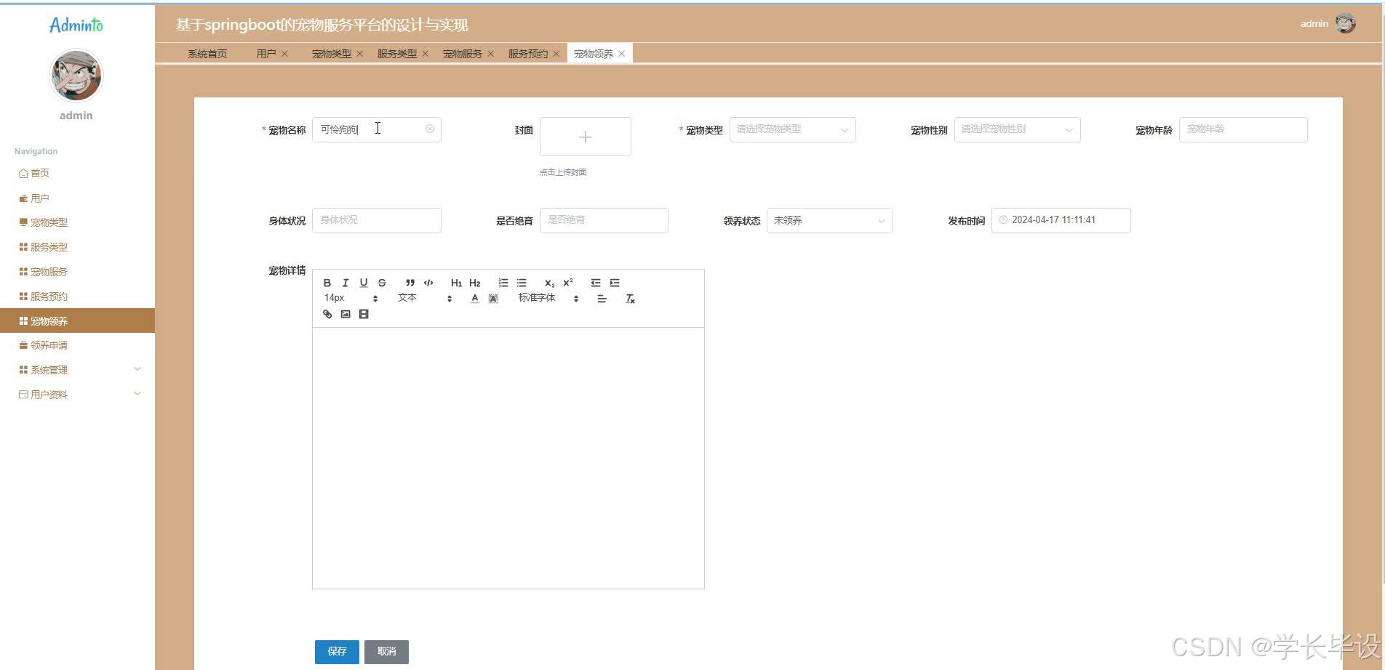
Task: Open 宠物类型 in sidebar navigation
Action: click(49, 222)
